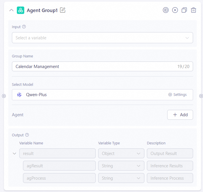
Task: Delete the node with the trash icon
Action: click(194, 10)
